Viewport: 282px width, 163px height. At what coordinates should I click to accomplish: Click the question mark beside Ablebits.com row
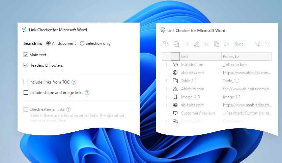tap(167, 89)
